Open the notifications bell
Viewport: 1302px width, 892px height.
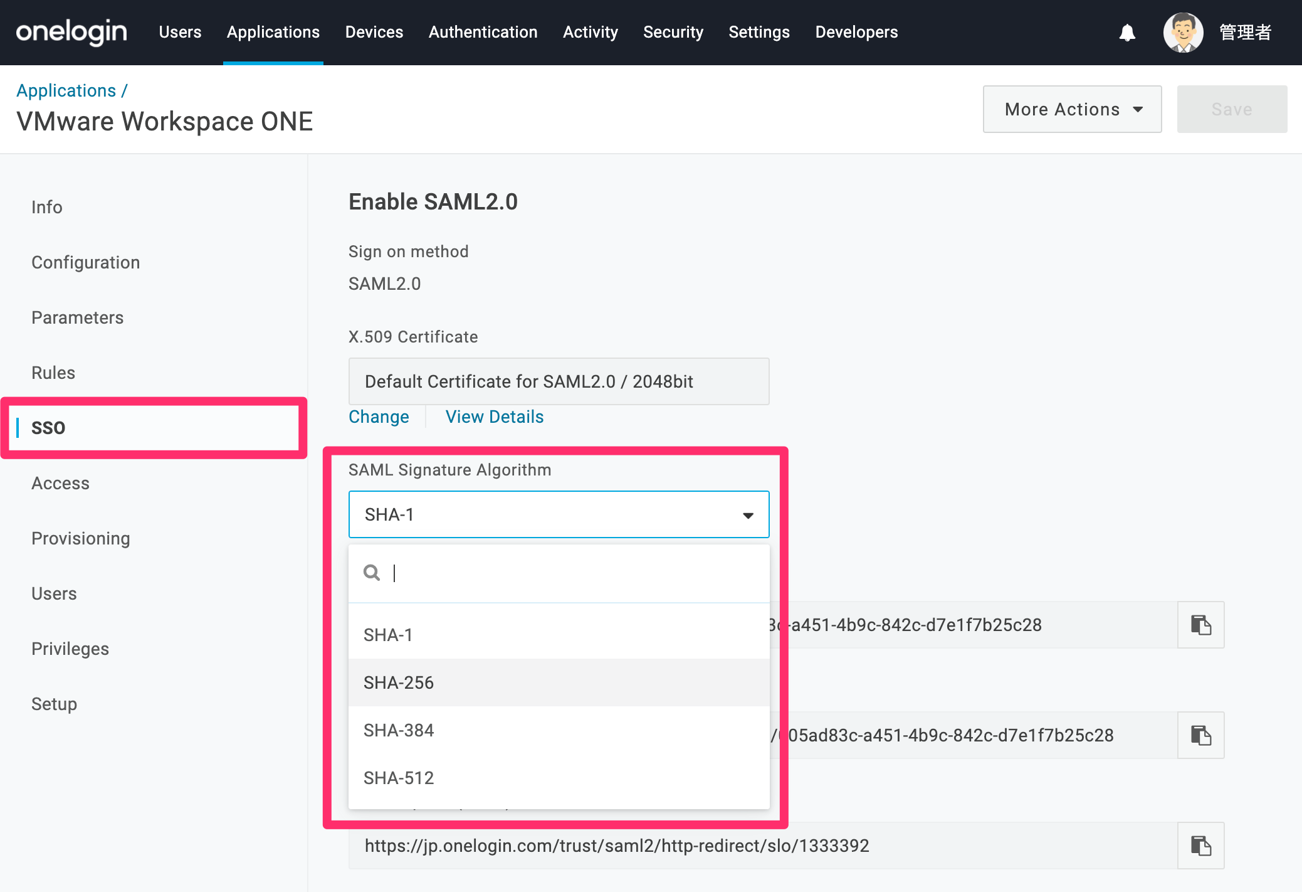pos(1127,33)
